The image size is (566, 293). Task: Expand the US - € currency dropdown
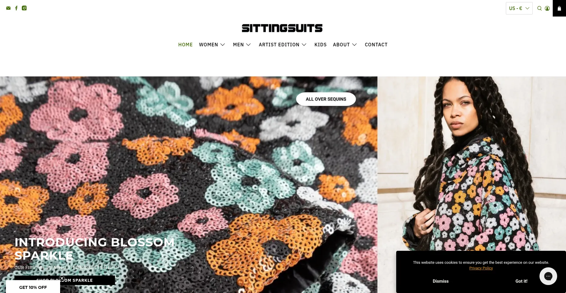519,8
